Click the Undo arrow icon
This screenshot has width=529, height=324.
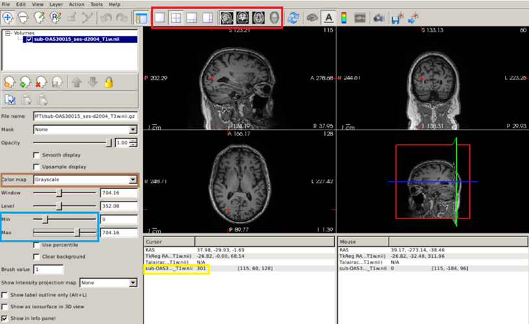[x=106, y=18]
